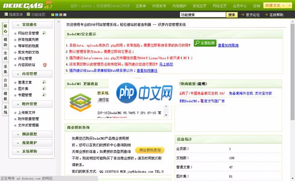Open 内容发布 in the top navigation

pos(159,6)
